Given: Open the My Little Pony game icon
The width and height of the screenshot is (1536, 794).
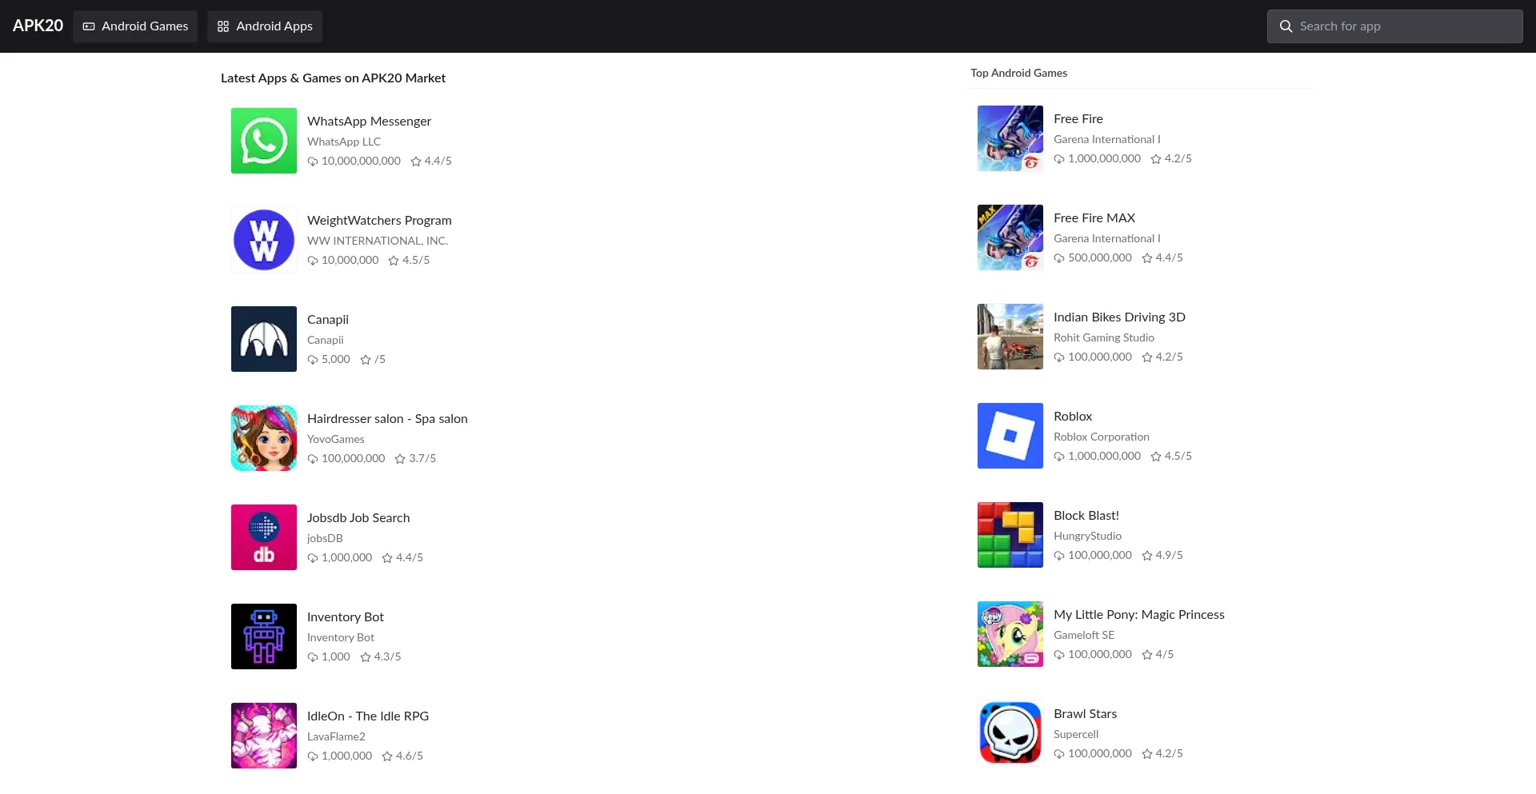Looking at the screenshot, I should click(1010, 634).
